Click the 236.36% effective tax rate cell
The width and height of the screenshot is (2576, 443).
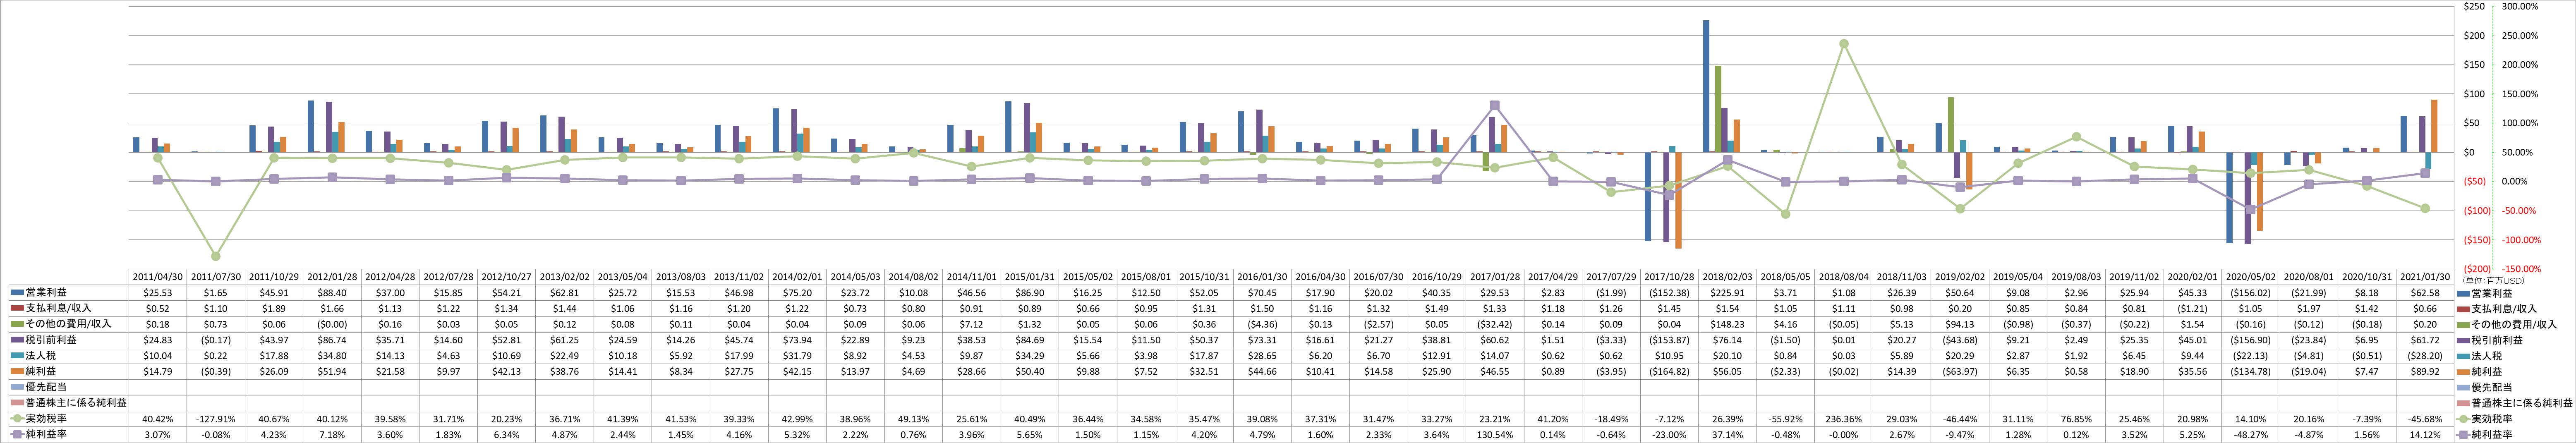(1844, 419)
